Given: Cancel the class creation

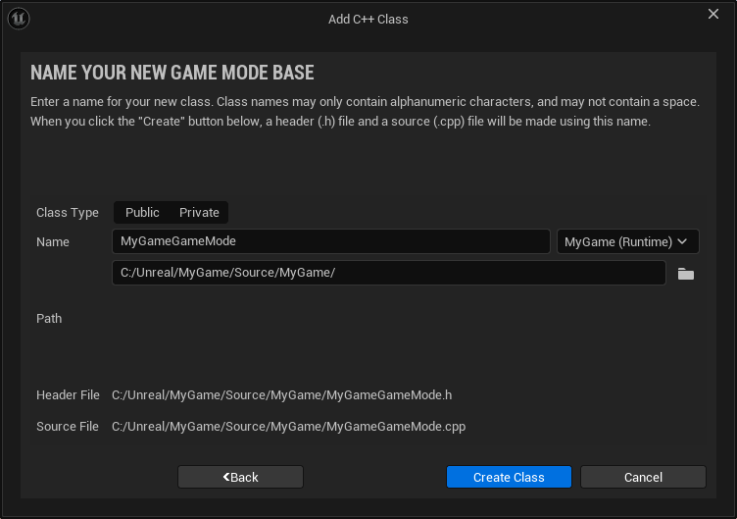Looking at the screenshot, I should point(643,477).
